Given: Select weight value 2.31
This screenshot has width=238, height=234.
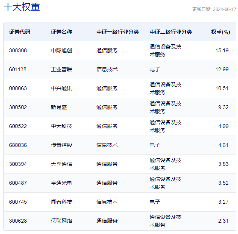Looking at the screenshot, I should (x=223, y=221).
